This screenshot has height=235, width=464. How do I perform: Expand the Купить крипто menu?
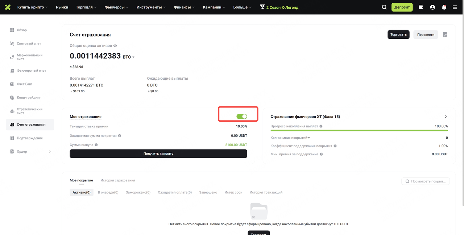point(33,7)
